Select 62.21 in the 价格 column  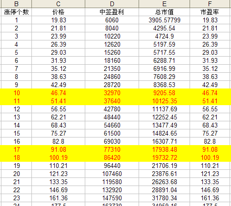(x=58, y=117)
